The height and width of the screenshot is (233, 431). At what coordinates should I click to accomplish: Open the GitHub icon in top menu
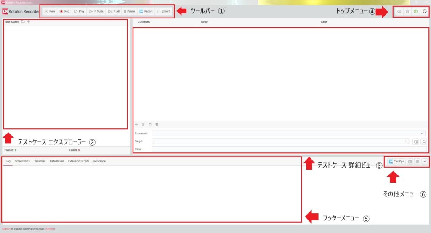pos(424,11)
